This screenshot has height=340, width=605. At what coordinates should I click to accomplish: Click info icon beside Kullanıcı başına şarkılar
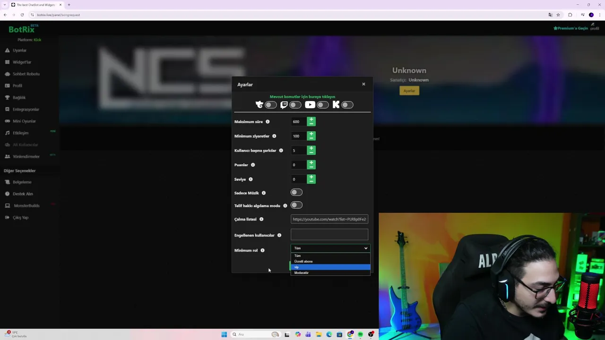click(x=281, y=150)
